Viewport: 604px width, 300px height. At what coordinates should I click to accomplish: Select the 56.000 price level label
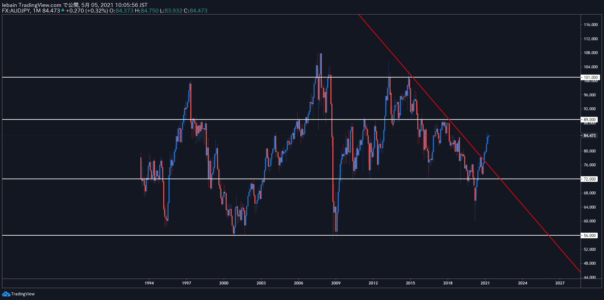point(589,236)
